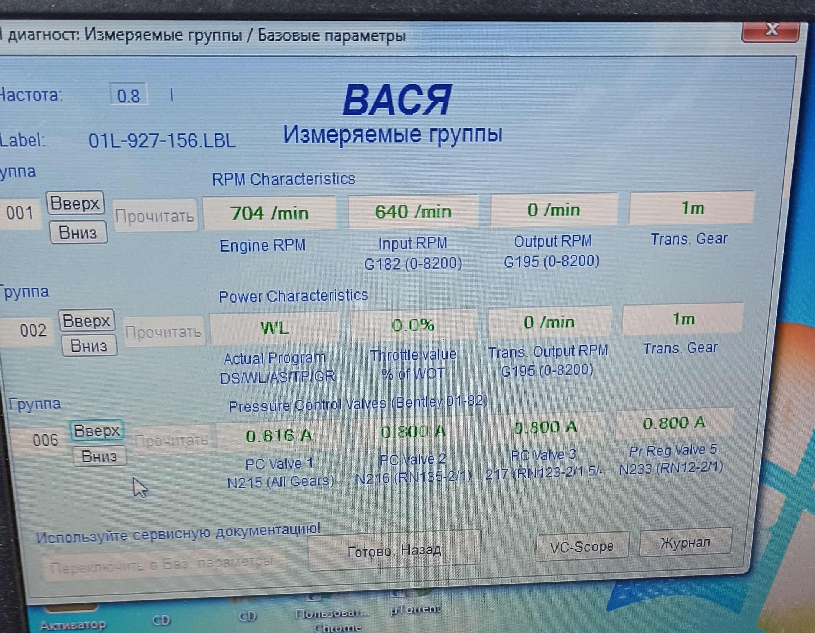The width and height of the screenshot is (815, 633).
Task: Click the group 001 number field
Action: (20, 213)
